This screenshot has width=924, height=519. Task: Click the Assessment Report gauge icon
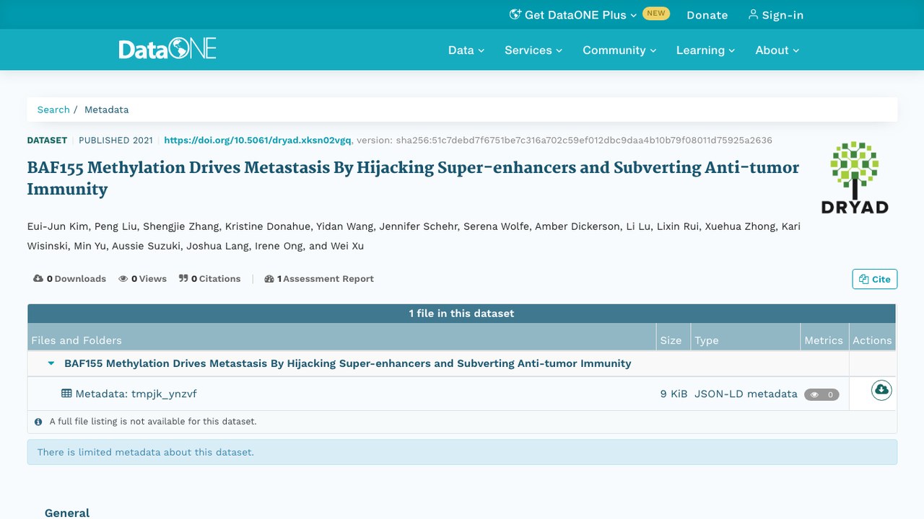(x=269, y=278)
